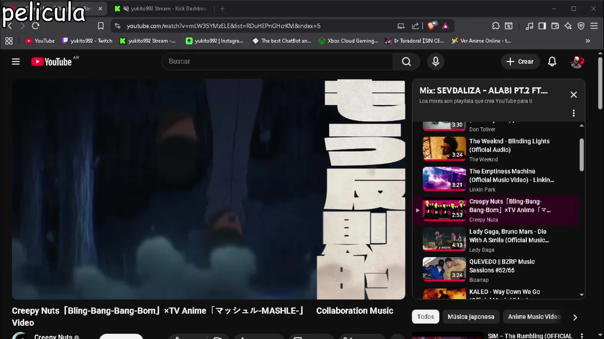This screenshot has height=339, width=604.
Task: Open the Crear create menu
Action: [520, 62]
